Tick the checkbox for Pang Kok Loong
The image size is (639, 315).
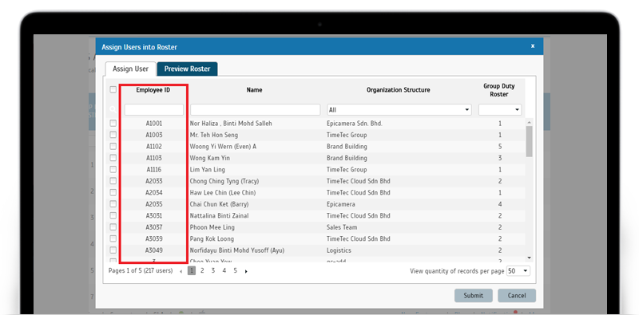tap(113, 238)
